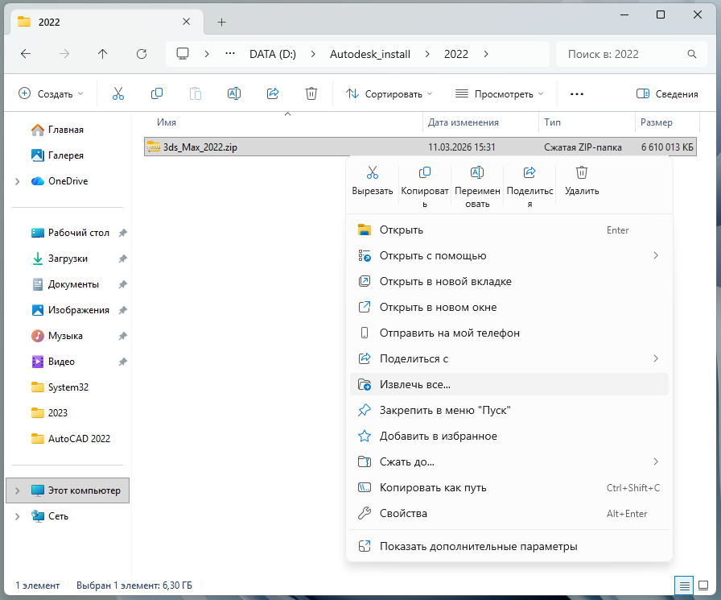
Task: Close the 2022 tab
Action: (186, 22)
